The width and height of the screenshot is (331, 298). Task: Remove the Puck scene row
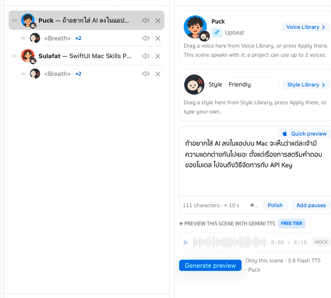point(158,21)
